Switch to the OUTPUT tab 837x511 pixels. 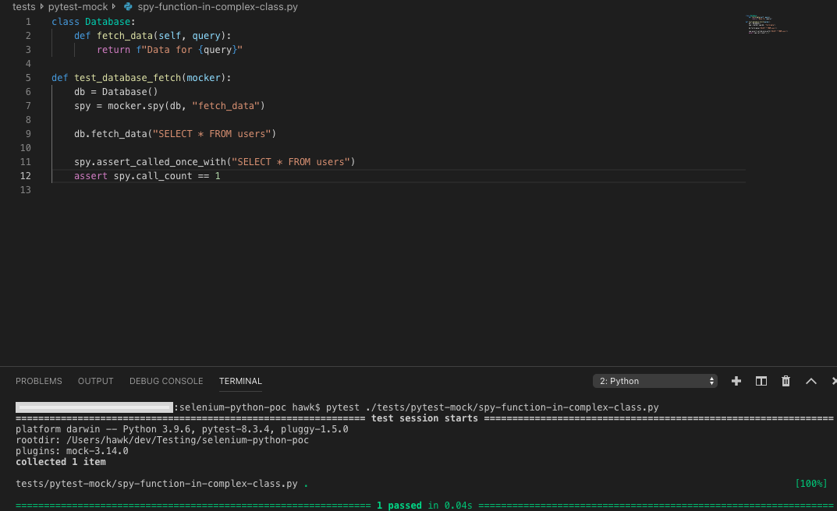[95, 381]
